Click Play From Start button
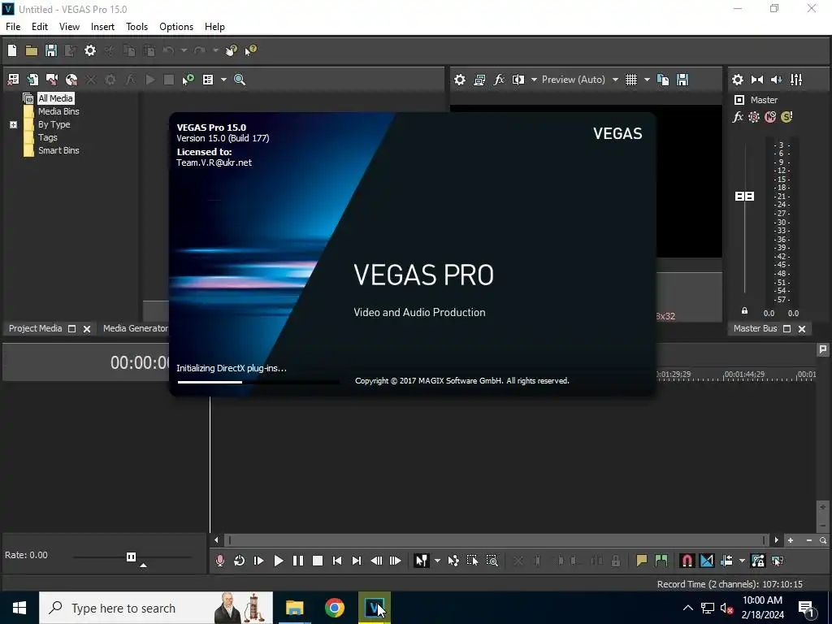 pos(259,561)
